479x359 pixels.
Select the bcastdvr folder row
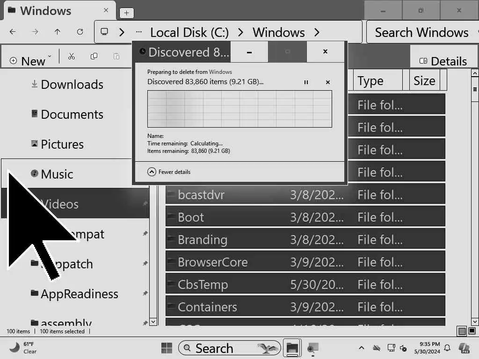coord(305,195)
